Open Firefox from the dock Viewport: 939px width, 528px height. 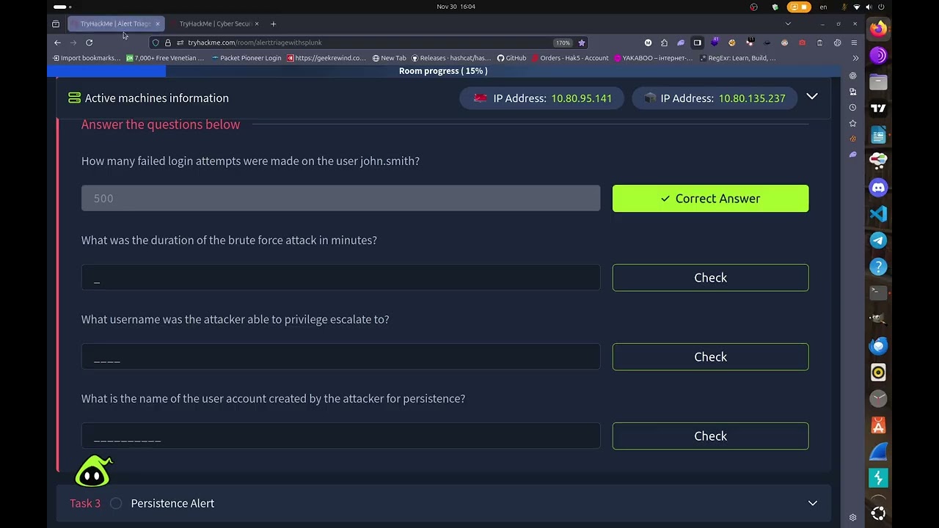[878, 29]
